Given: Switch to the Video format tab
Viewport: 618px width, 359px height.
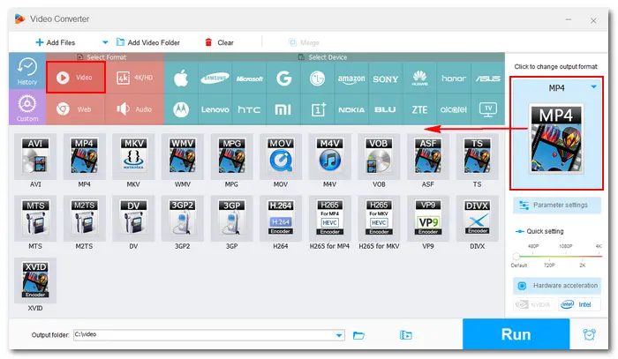Looking at the screenshot, I should [x=76, y=77].
